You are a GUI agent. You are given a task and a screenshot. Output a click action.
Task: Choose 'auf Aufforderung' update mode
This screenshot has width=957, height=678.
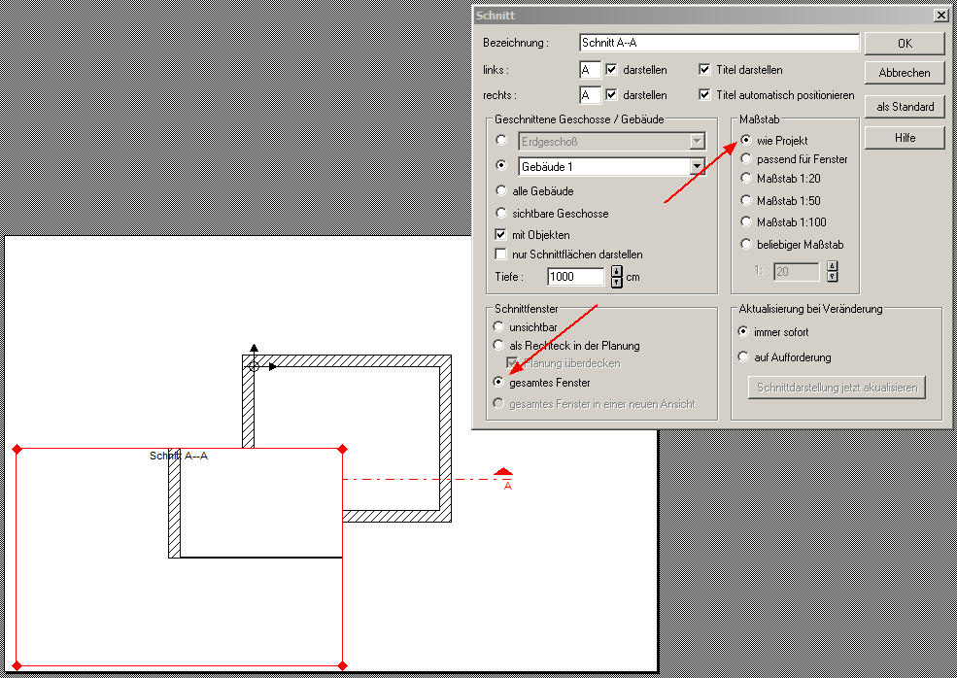(x=745, y=357)
